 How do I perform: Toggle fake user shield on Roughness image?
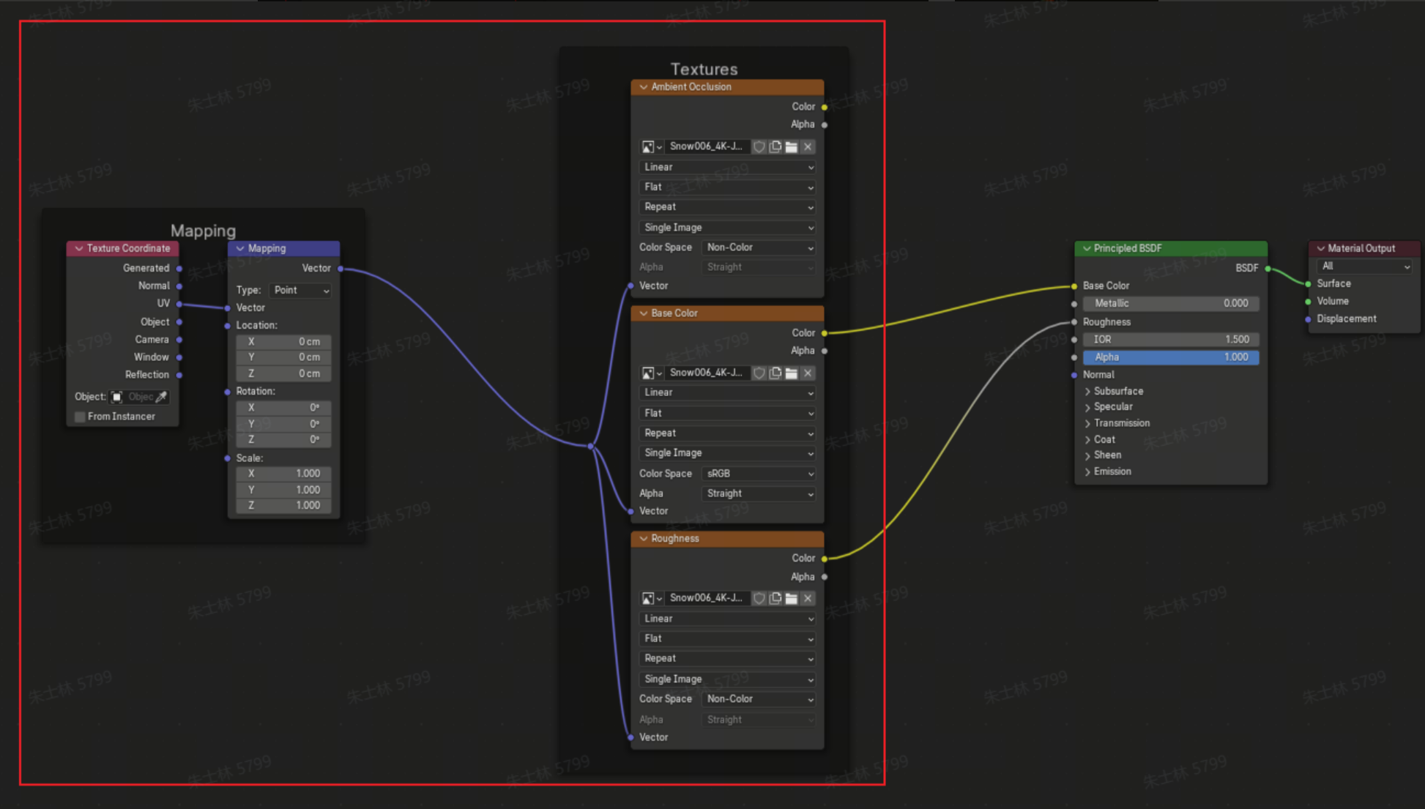(x=759, y=599)
